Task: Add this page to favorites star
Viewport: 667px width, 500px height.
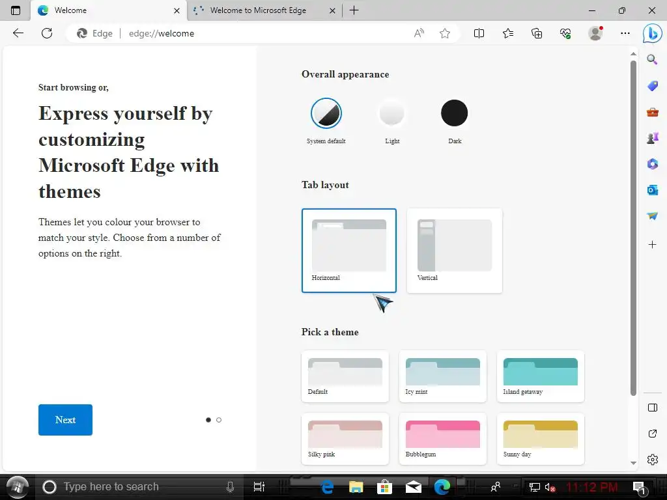Action: tap(445, 33)
